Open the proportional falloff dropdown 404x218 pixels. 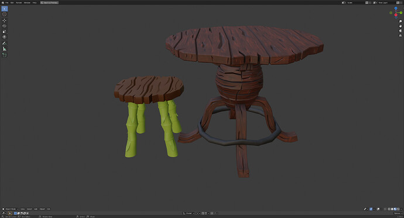215,213
